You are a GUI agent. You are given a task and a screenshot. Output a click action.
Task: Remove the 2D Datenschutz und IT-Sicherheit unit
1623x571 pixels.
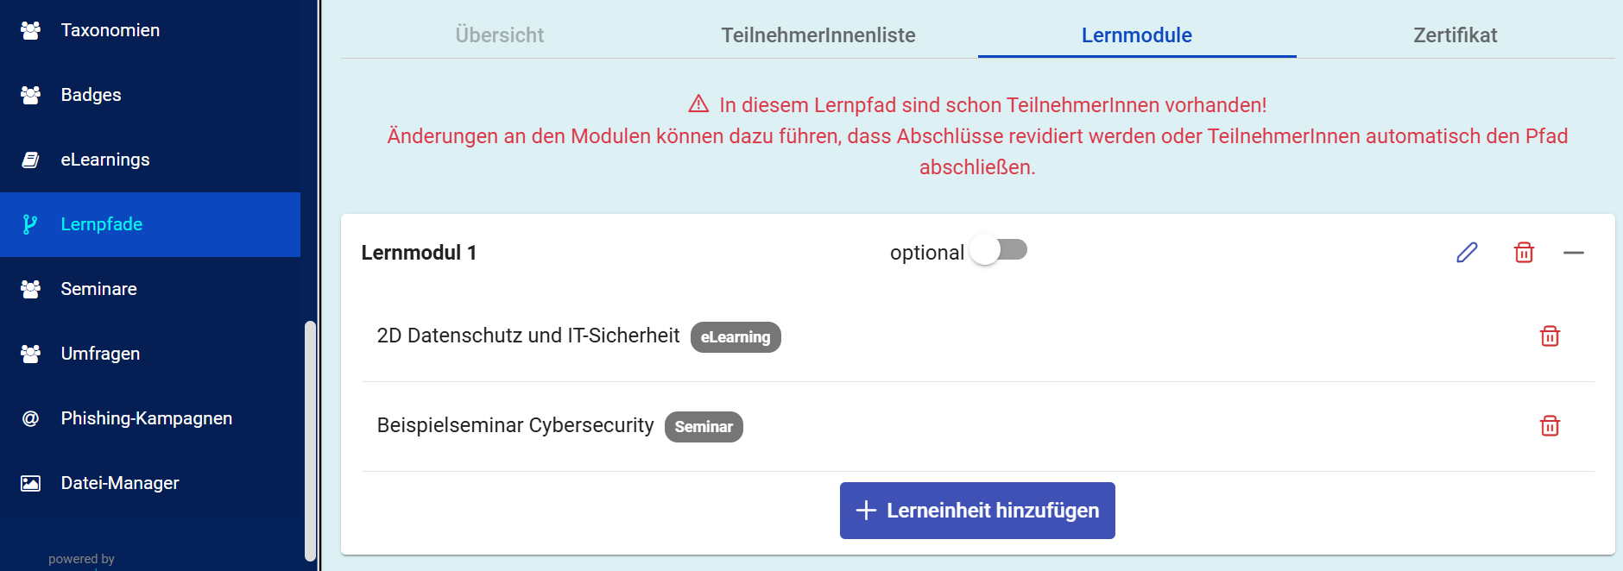click(1550, 336)
